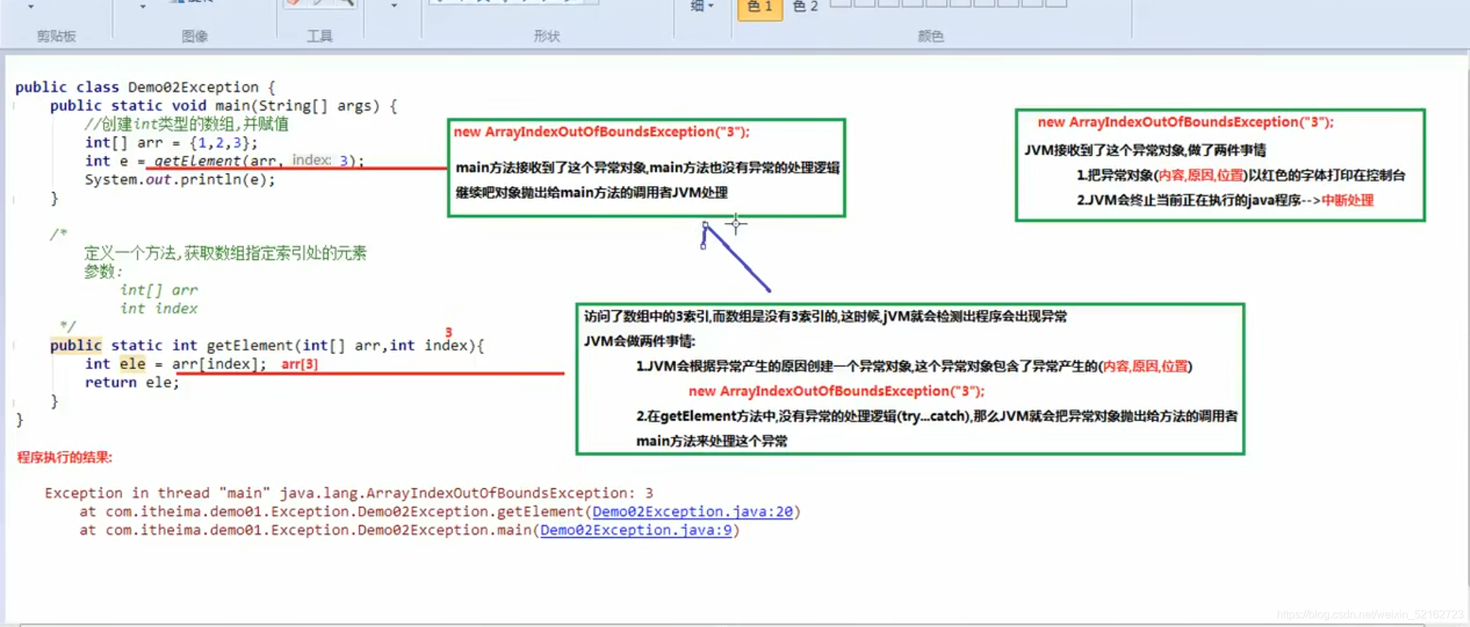
Task: Select the 色 2 color button
Action: (x=805, y=7)
